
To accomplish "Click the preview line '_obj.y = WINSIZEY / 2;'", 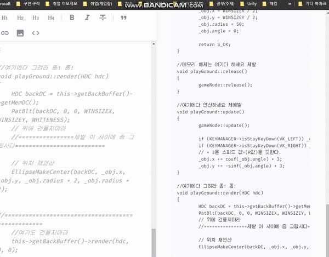I will tap(228, 18).
